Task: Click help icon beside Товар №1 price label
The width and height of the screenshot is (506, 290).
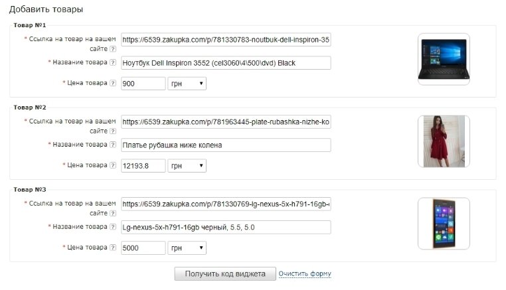Action: tap(113, 84)
